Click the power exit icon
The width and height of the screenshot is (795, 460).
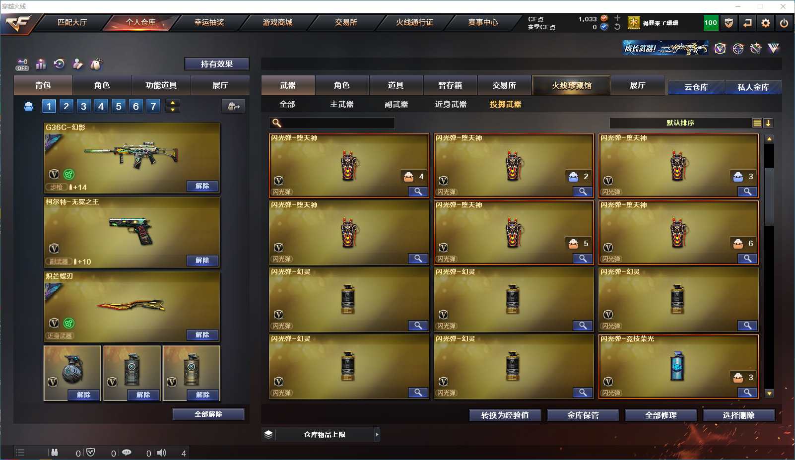click(x=784, y=23)
